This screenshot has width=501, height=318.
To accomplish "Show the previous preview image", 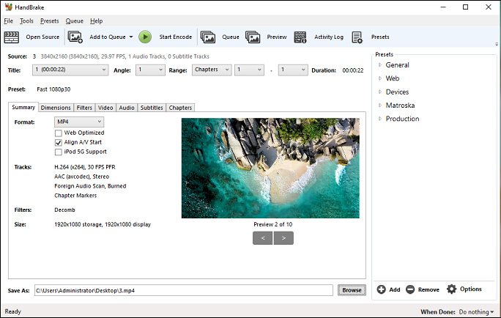I will click(263, 238).
